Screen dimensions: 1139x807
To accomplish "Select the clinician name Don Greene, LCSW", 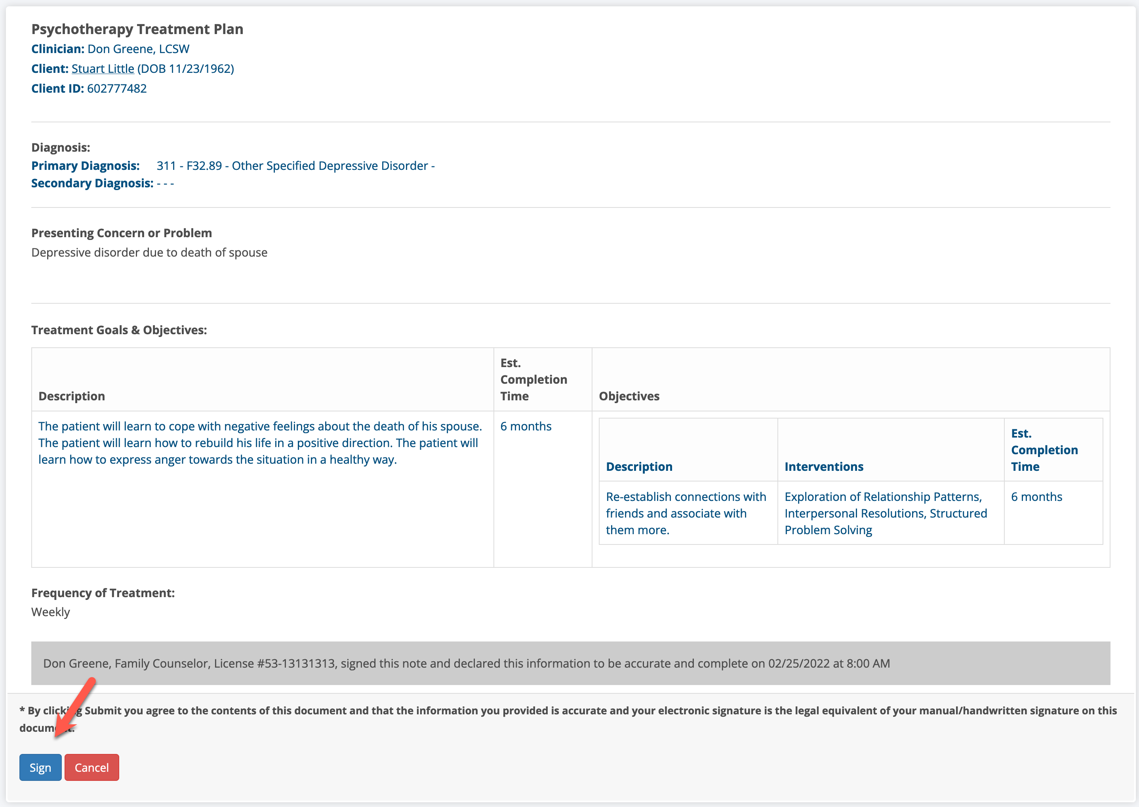I will [138, 49].
